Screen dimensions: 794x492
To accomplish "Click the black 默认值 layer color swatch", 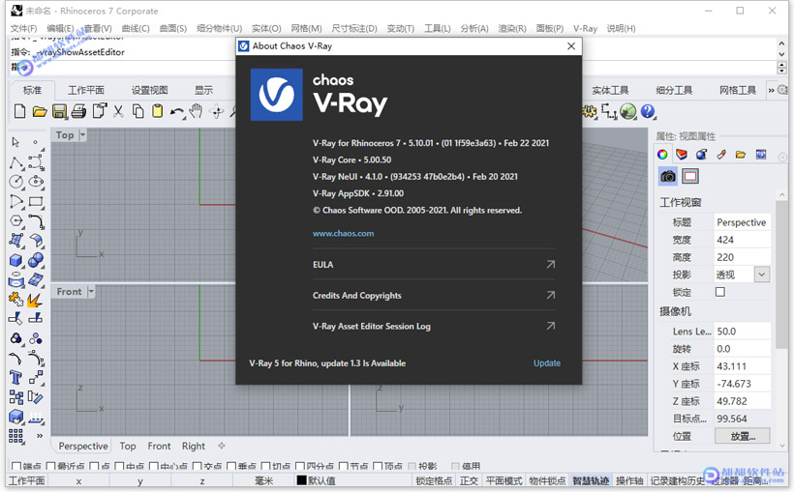I will click(x=301, y=480).
